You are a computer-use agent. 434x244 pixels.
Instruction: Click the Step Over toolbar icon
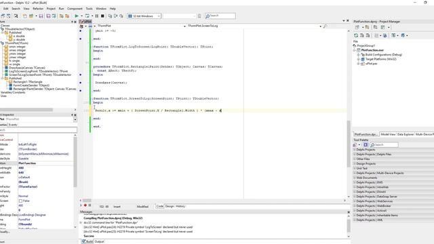tap(116, 16)
